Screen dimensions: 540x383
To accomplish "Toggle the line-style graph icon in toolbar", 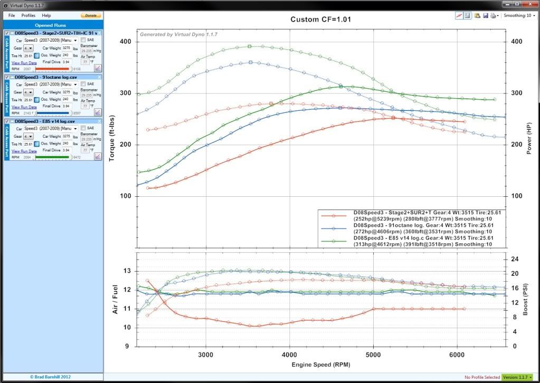I will 459,16.
